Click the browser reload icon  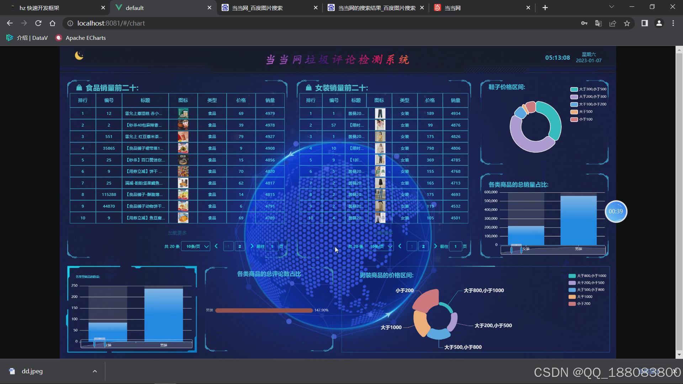38,23
